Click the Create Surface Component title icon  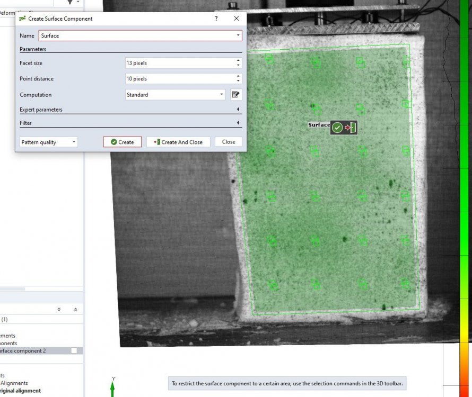22,19
